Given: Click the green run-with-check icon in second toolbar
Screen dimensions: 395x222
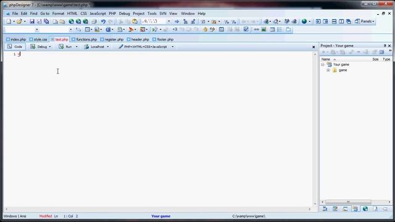Looking at the screenshot, I should pos(155,30).
